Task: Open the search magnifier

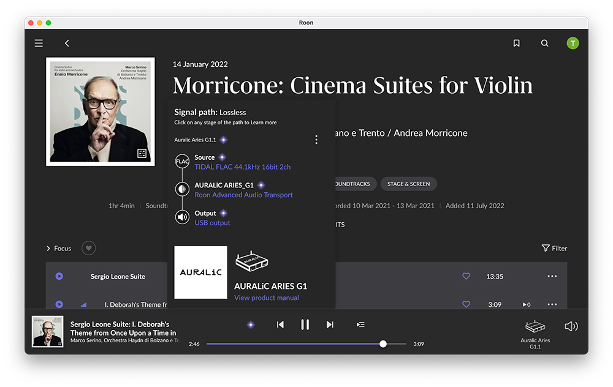Action: [x=544, y=43]
